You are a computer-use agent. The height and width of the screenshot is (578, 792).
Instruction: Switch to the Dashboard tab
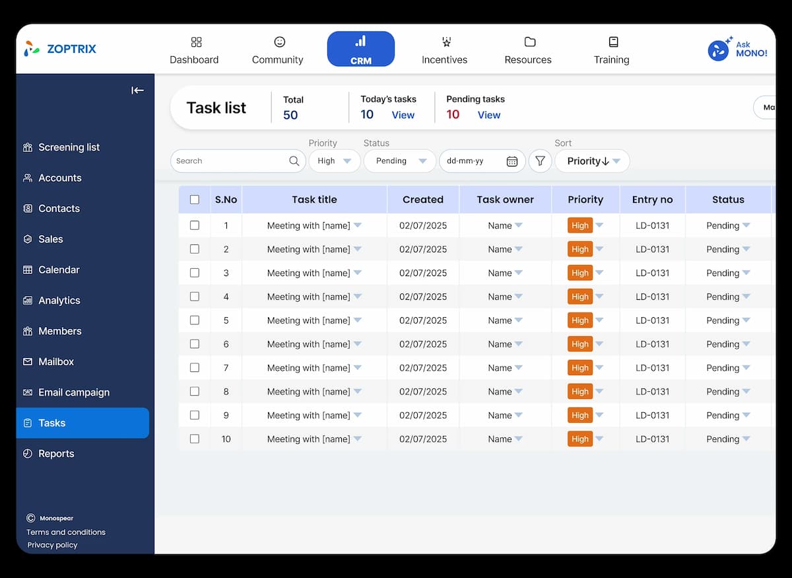[194, 49]
